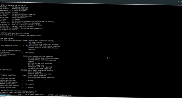Click 'General Purpose Logging supported' line
182x98 pixels.
click(x=41, y=77)
